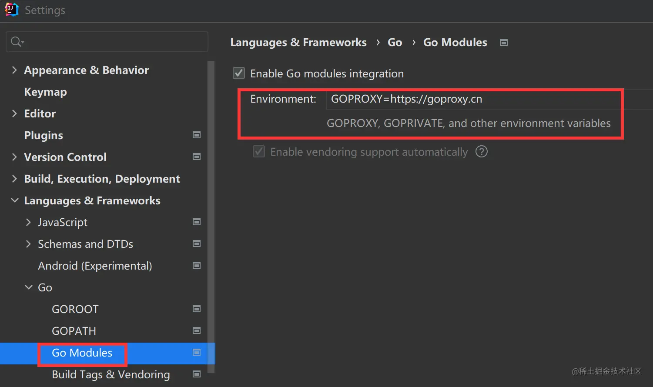Open Keymap settings page
The height and width of the screenshot is (387, 653).
45,92
